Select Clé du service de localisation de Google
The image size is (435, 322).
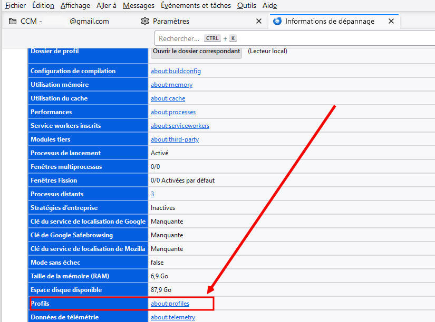88,222
